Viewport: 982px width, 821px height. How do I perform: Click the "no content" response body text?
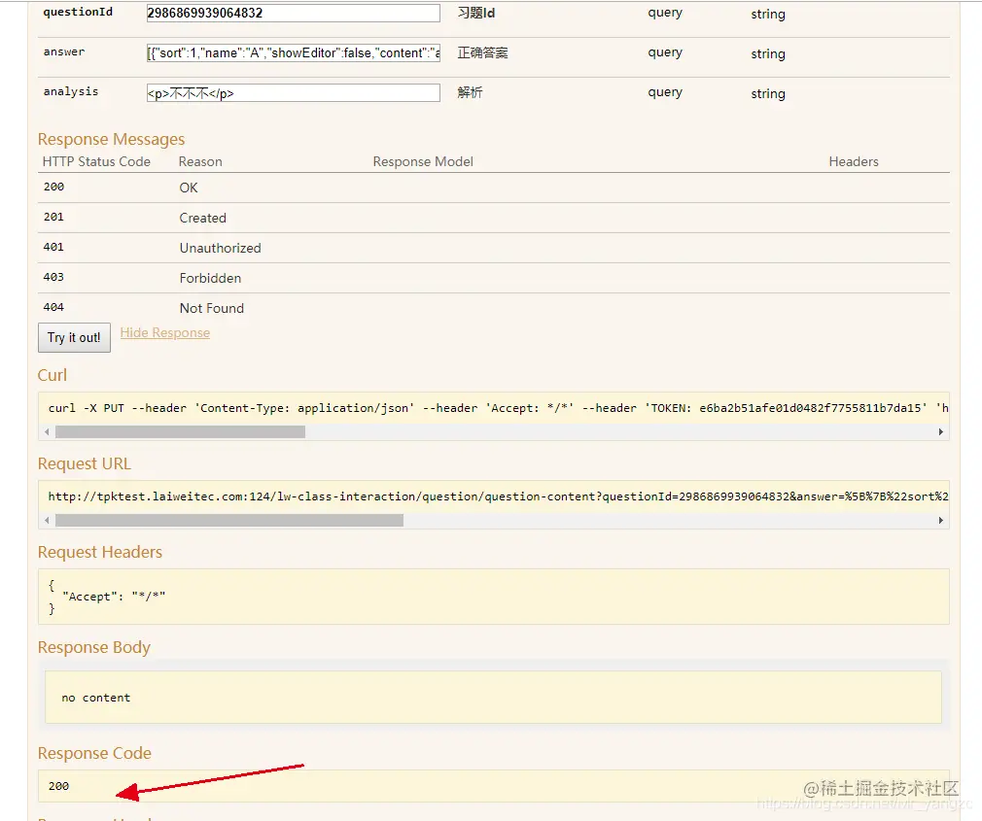coord(96,698)
